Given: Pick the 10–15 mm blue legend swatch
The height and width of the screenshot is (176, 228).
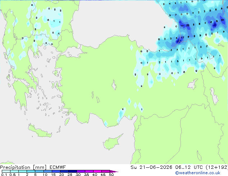Looking at the screenshot, I should (48, 171).
